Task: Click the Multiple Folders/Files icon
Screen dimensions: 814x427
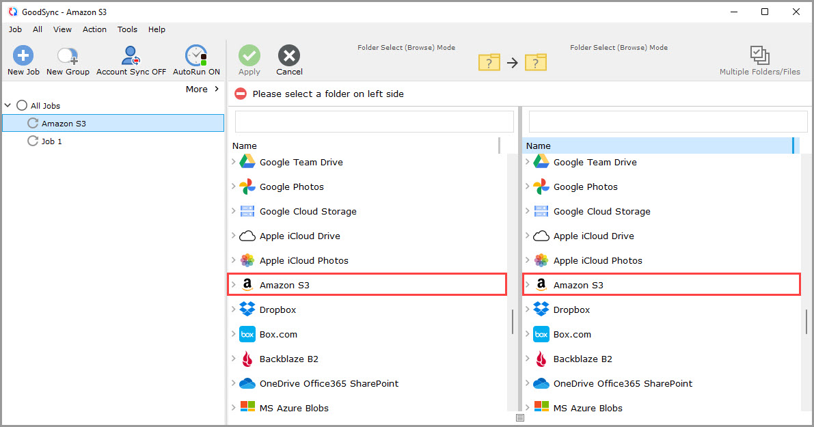Action: pos(759,55)
